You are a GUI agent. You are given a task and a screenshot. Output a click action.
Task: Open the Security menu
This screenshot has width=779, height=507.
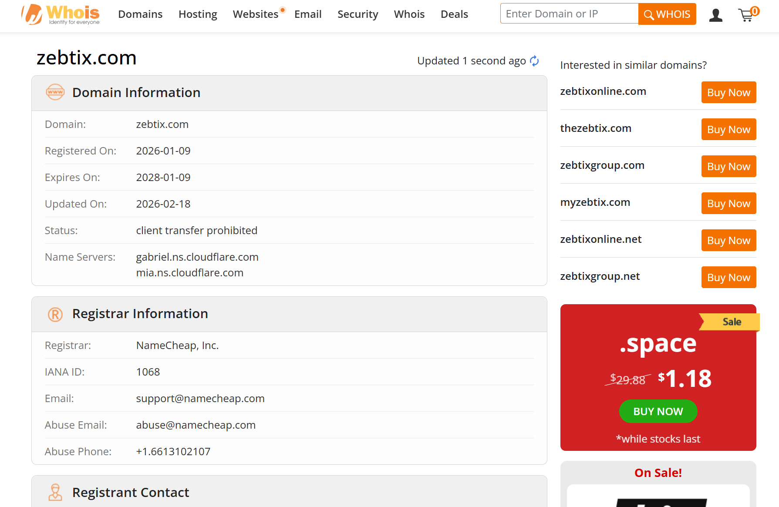358,14
